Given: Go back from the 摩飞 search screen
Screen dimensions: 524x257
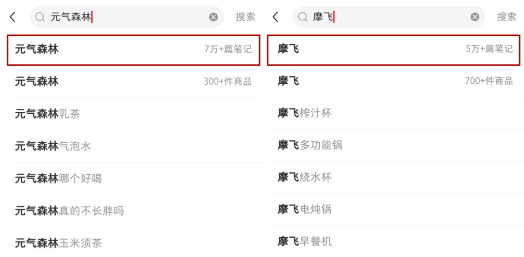Looking at the screenshot, I should pyautogui.click(x=276, y=17).
